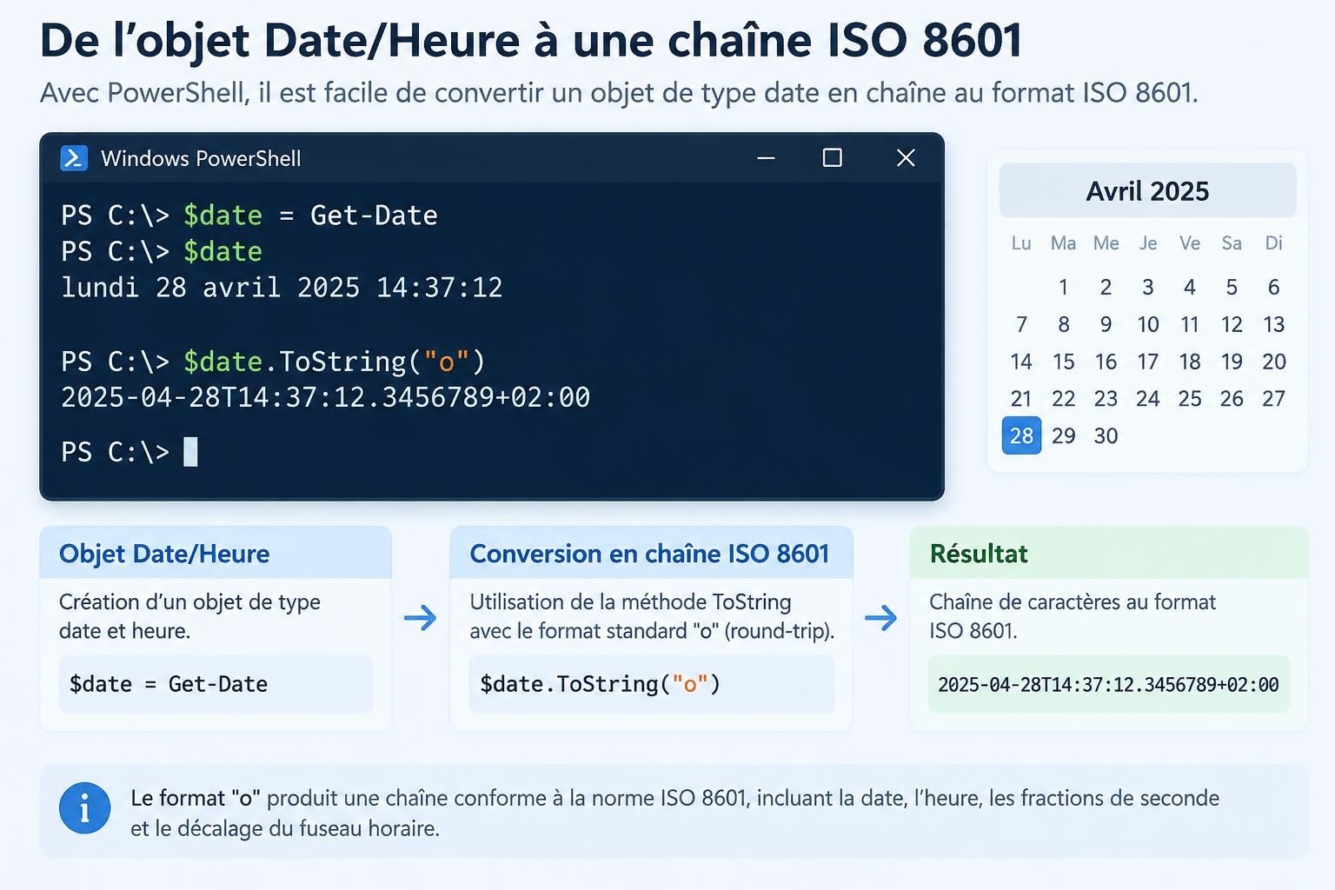Choose day 19 in the calendar
Screen dimensions: 1335x890
[1232, 362]
